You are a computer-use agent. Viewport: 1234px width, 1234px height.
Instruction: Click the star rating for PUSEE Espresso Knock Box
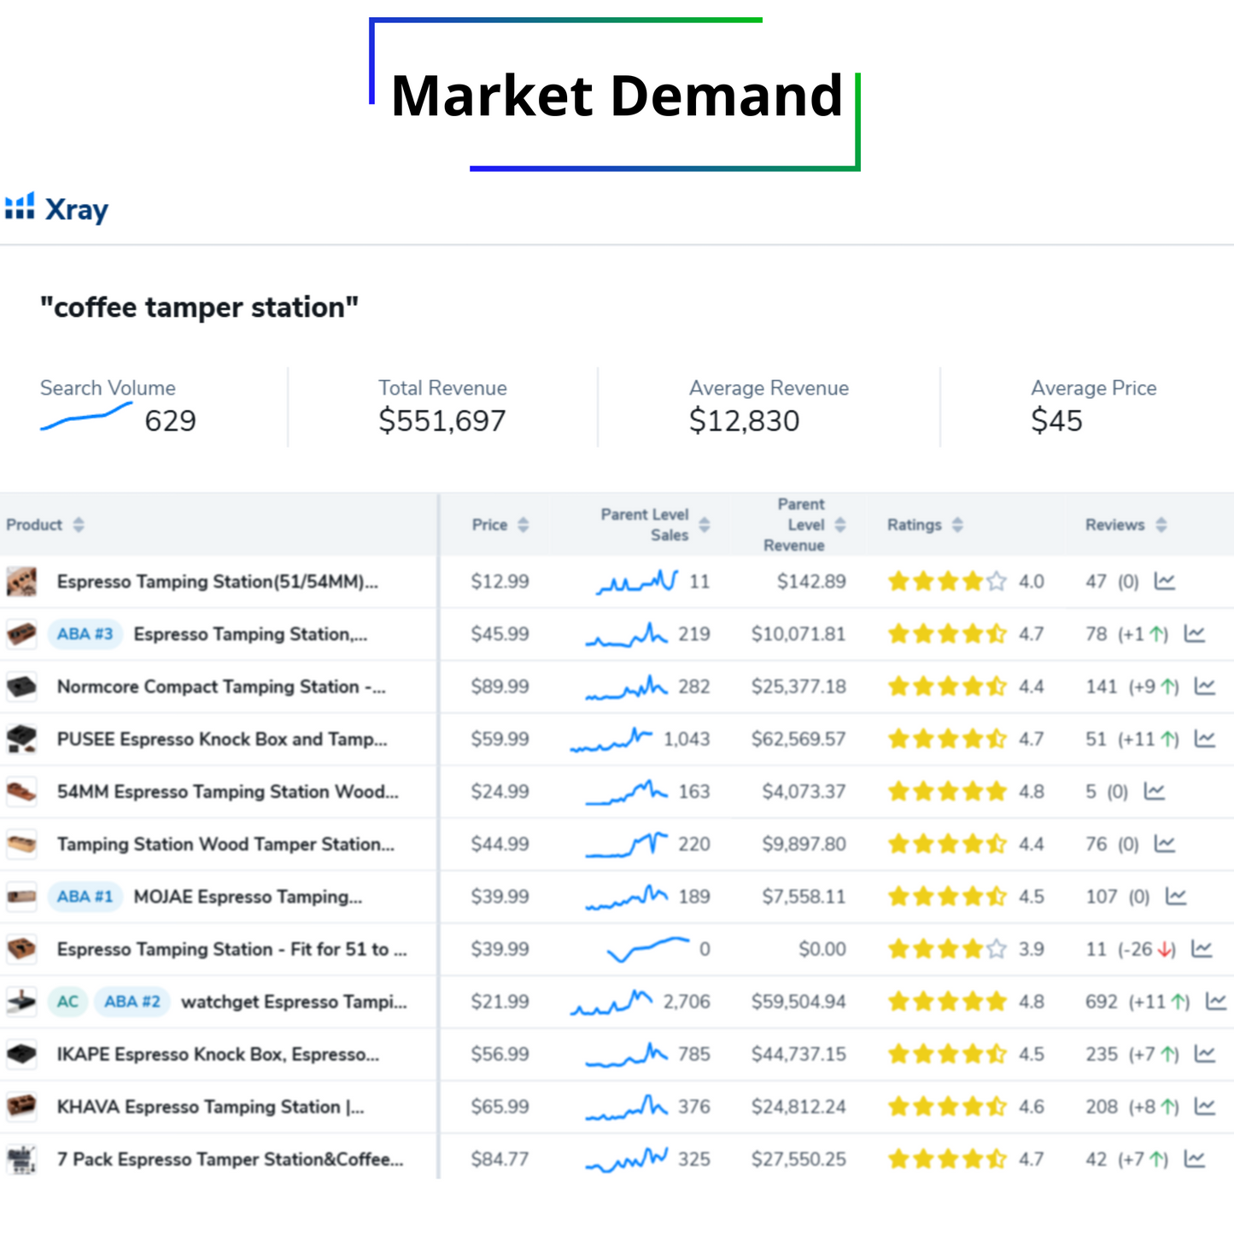click(x=947, y=740)
